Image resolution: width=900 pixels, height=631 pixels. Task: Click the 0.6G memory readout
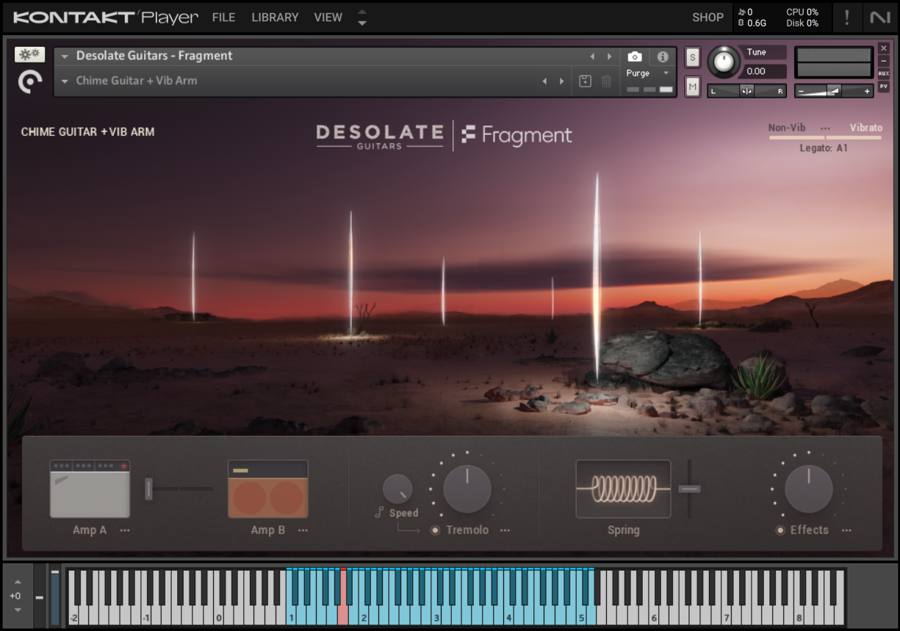coord(751,23)
